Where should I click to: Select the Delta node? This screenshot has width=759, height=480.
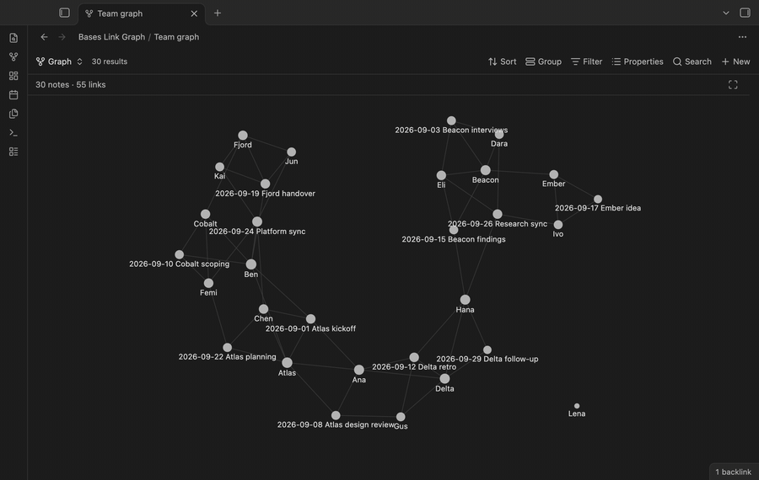click(x=444, y=378)
